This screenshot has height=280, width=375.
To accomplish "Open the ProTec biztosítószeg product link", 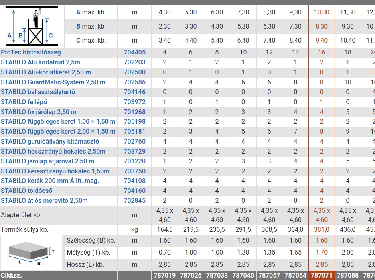I will (x=31, y=52).
